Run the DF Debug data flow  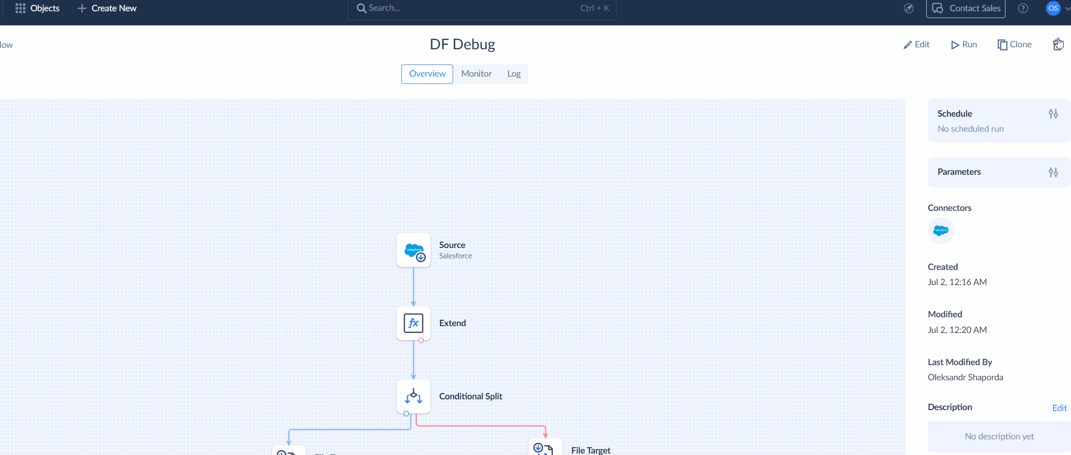point(964,44)
